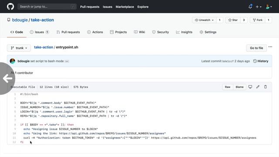Image resolution: width=279 pixels, height=157 pixels.
Task: Fork the repository
Action: click(x=258, y=20)
